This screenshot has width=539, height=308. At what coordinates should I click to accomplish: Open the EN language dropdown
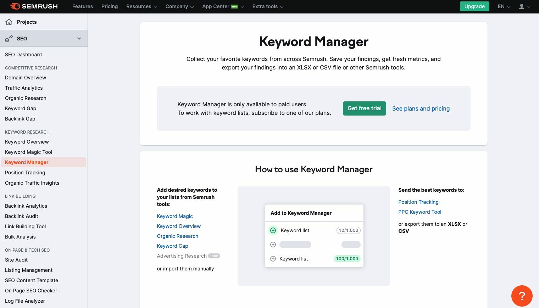[x=504, y=6]
